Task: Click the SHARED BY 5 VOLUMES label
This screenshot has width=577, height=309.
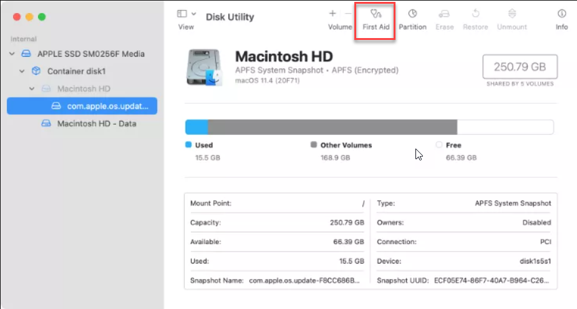Action: [520, 84]
